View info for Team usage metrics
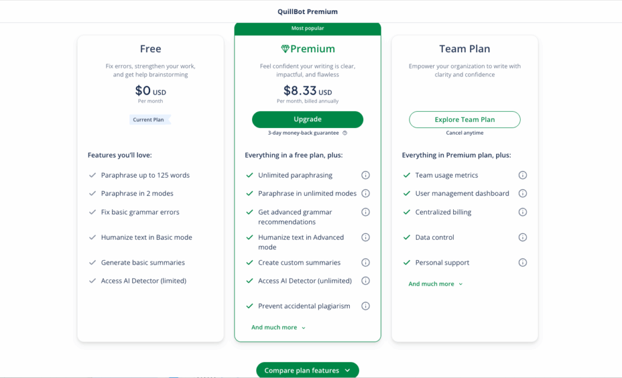622x378 pixels. [x=522, y=175]
